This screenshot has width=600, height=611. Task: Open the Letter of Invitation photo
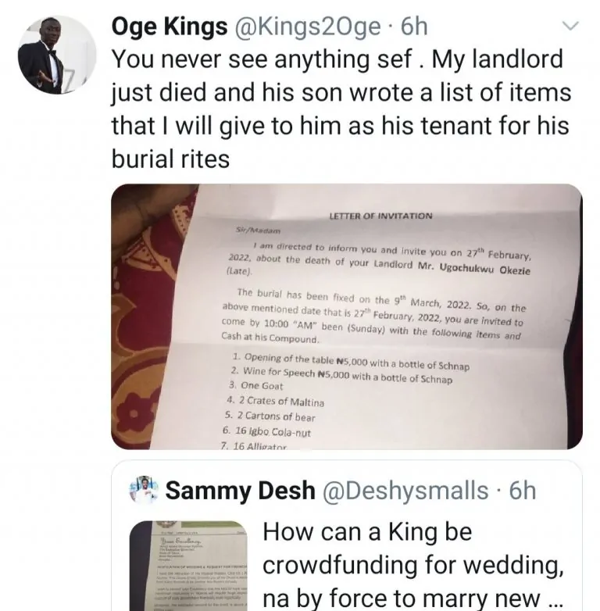tap(346, 316)
